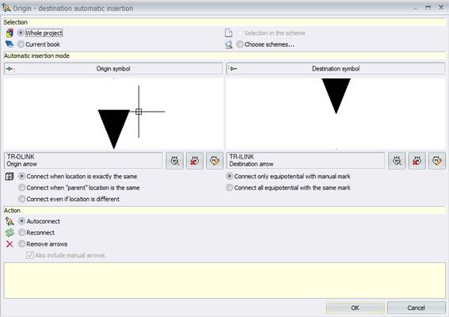Click the Cancel button

point(417,307)
